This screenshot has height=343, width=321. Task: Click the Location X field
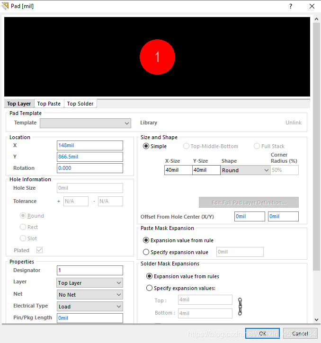90,145
